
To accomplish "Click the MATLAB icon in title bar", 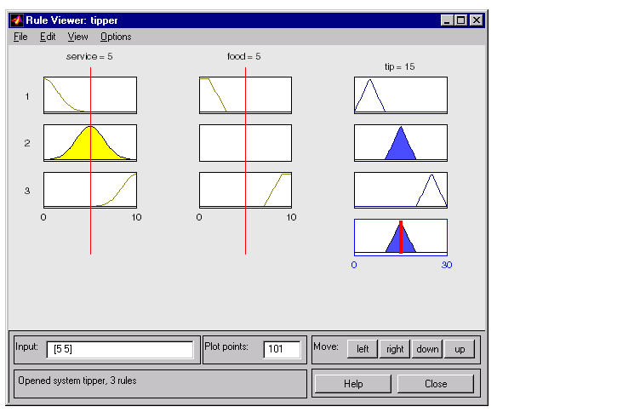I will coord(17,20).
